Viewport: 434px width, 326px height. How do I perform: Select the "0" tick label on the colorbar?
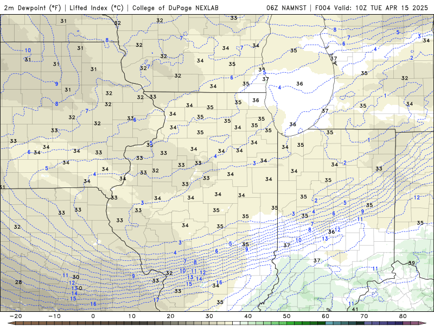(93, 316)
